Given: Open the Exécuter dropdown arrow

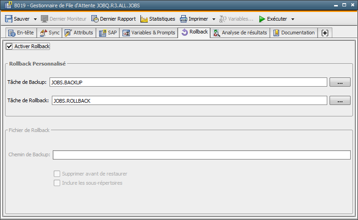Looking at the screenshot, I should click(293, 19).
